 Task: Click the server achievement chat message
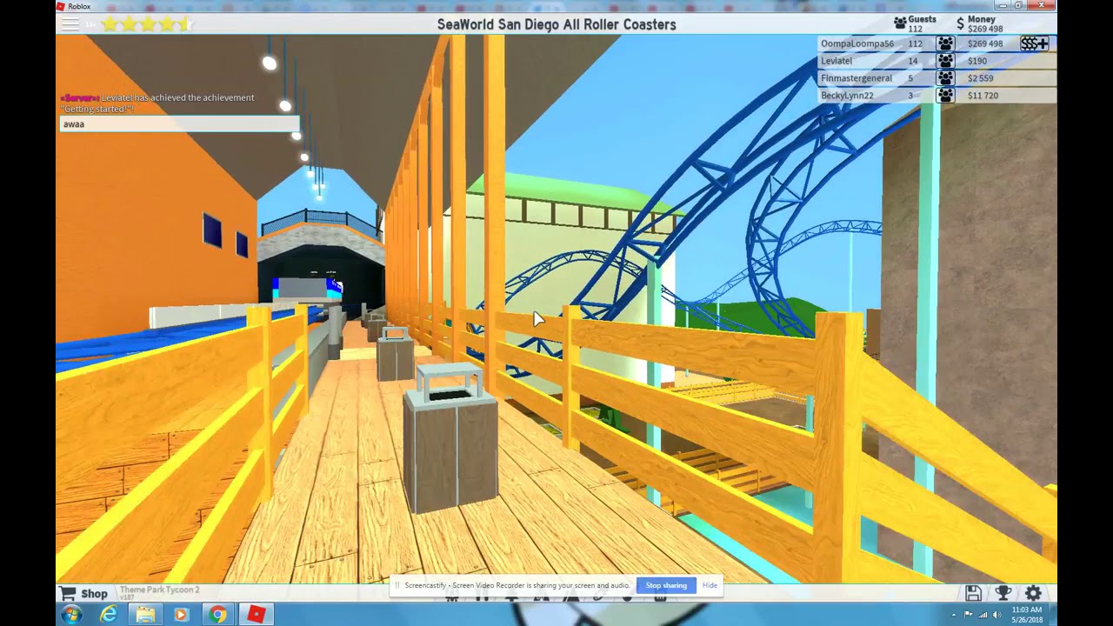pos(157,103)
